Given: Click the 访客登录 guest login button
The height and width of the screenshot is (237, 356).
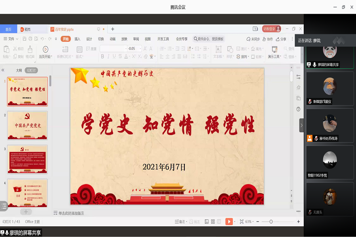Looking at the screenshot, I should click(271, 29).
